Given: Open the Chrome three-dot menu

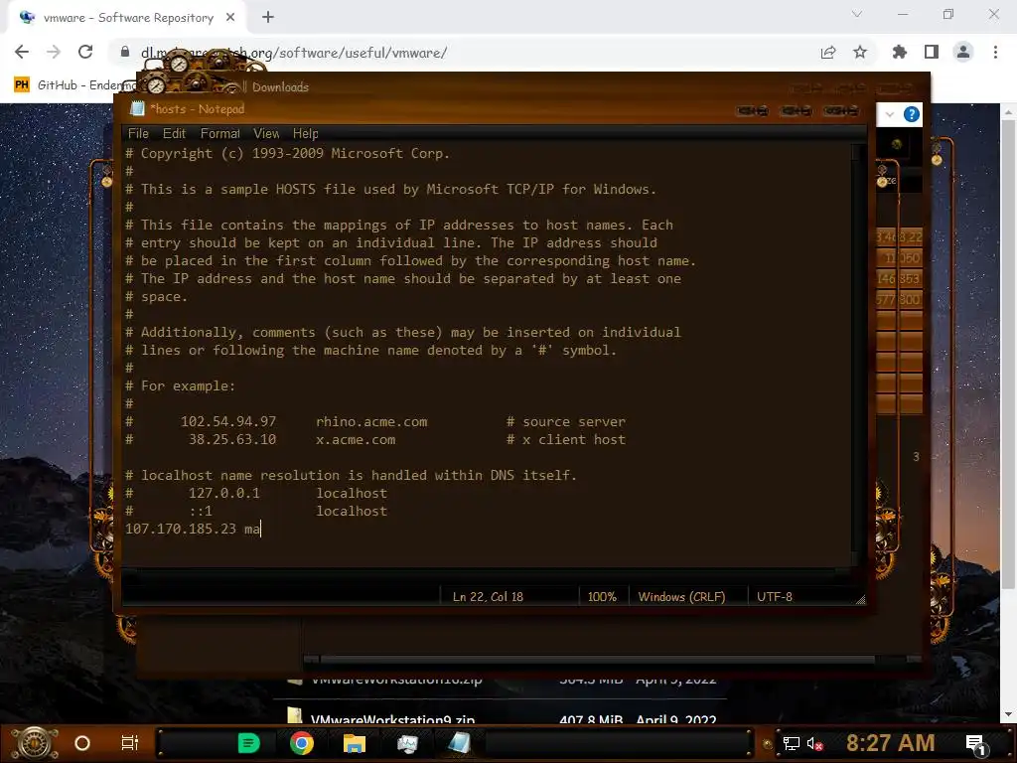Looking at the screenshot, I should [995, 52].
